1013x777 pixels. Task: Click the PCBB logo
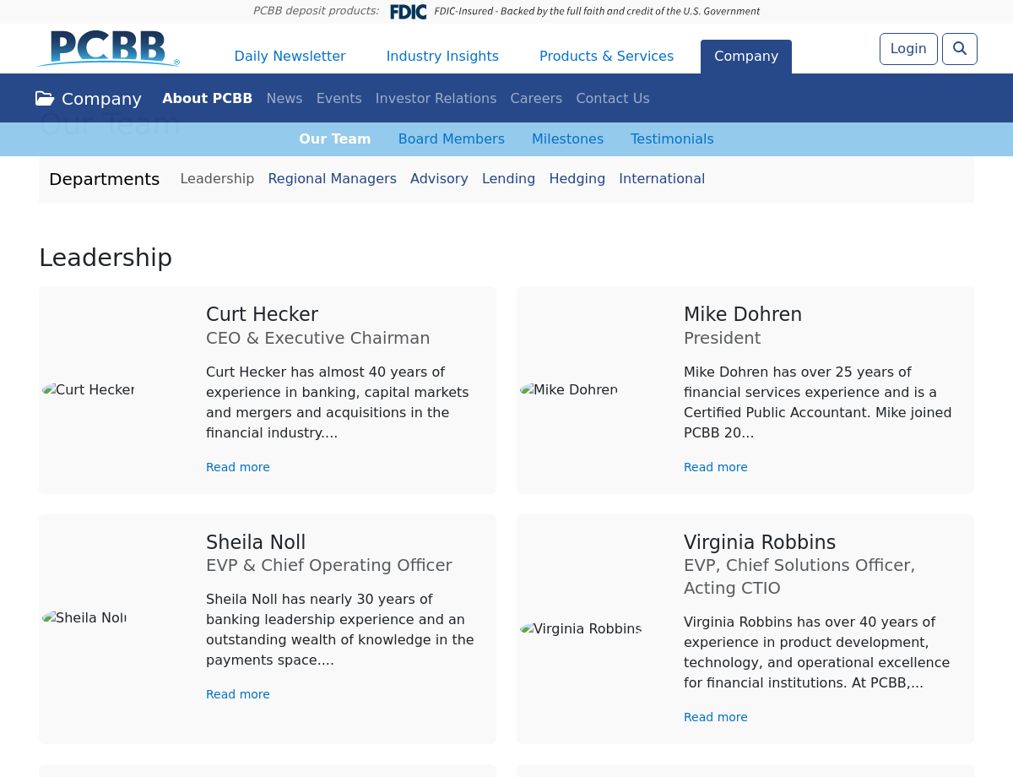coord(109,49)
